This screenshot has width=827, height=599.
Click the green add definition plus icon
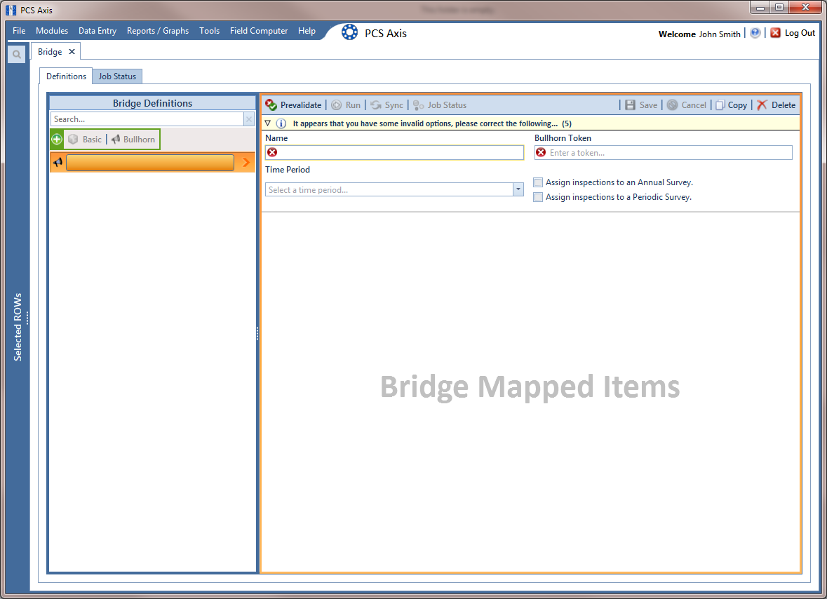pos(57,139)
